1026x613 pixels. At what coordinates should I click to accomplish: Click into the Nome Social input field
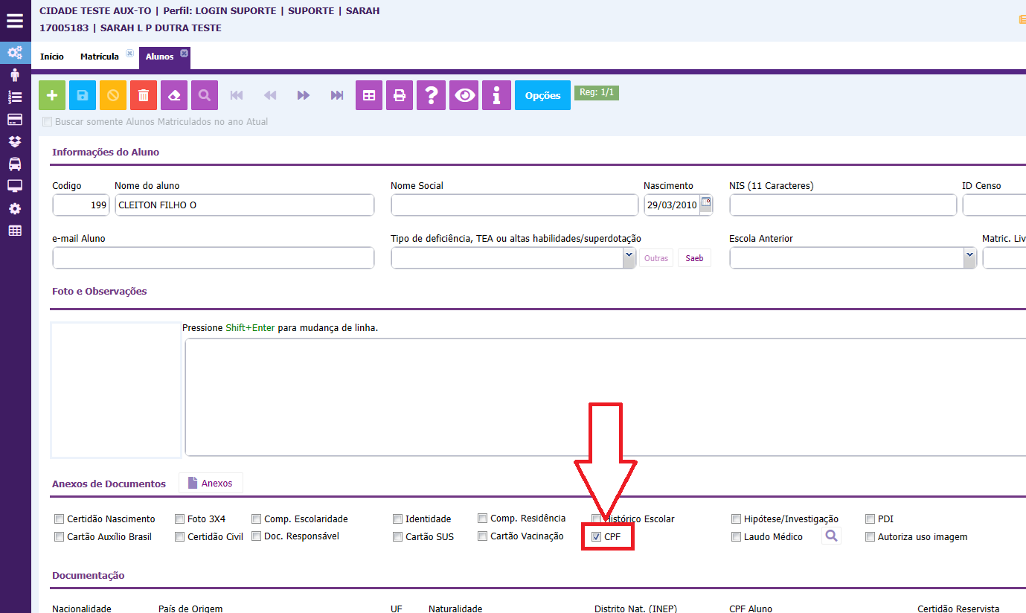[x=514, y=205]
